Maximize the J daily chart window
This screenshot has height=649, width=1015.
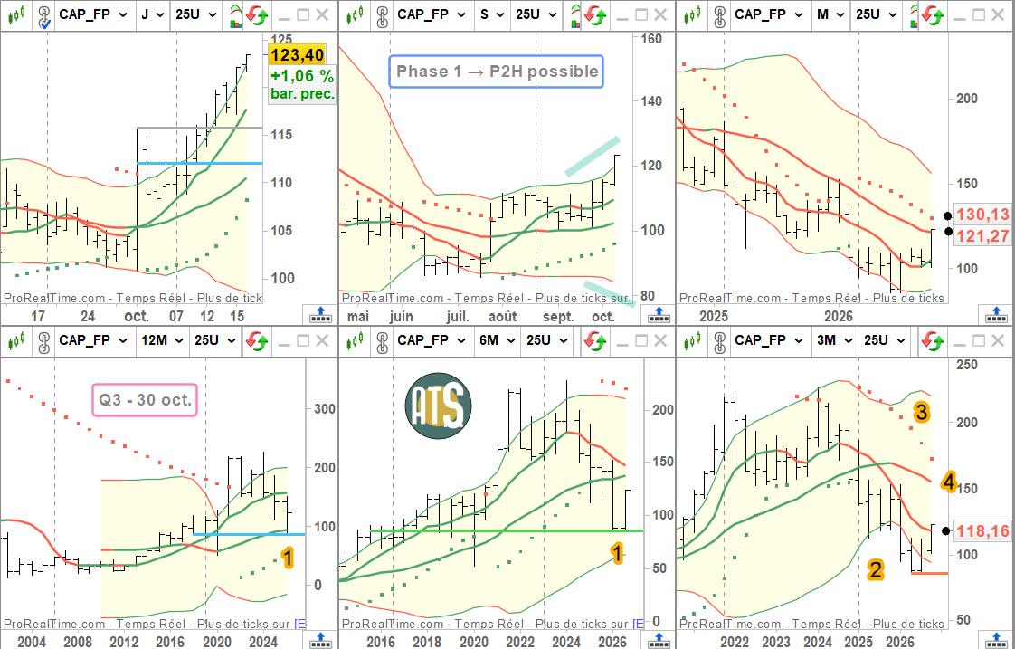pyautogui.click(x=304, y=14)
